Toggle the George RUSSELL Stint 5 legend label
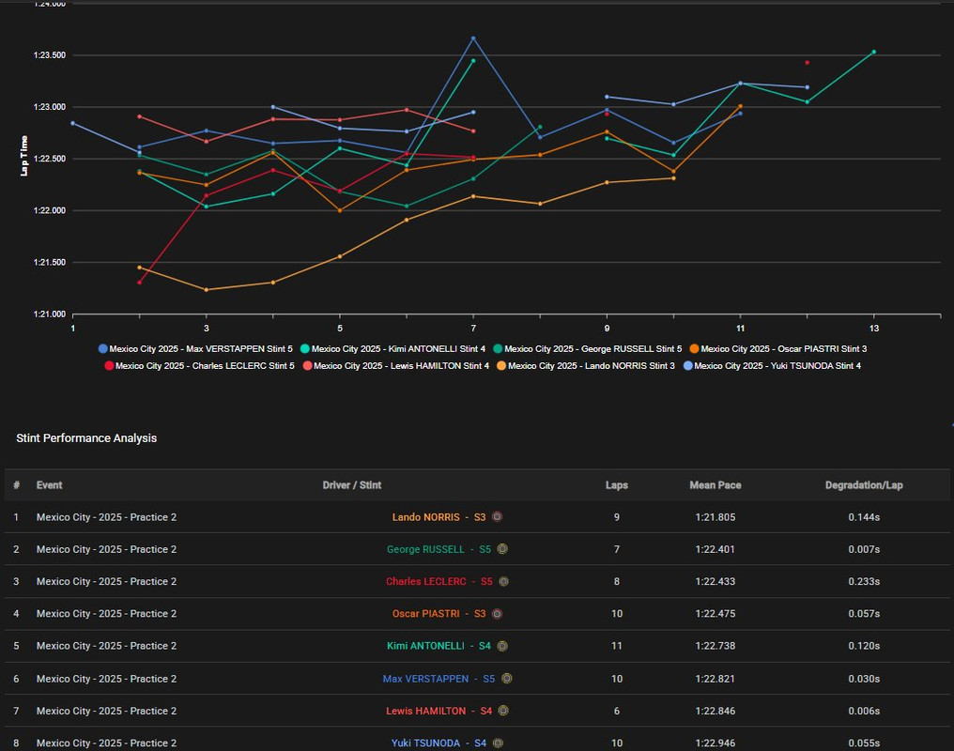 pyautogui.click(x=593, y=349)
